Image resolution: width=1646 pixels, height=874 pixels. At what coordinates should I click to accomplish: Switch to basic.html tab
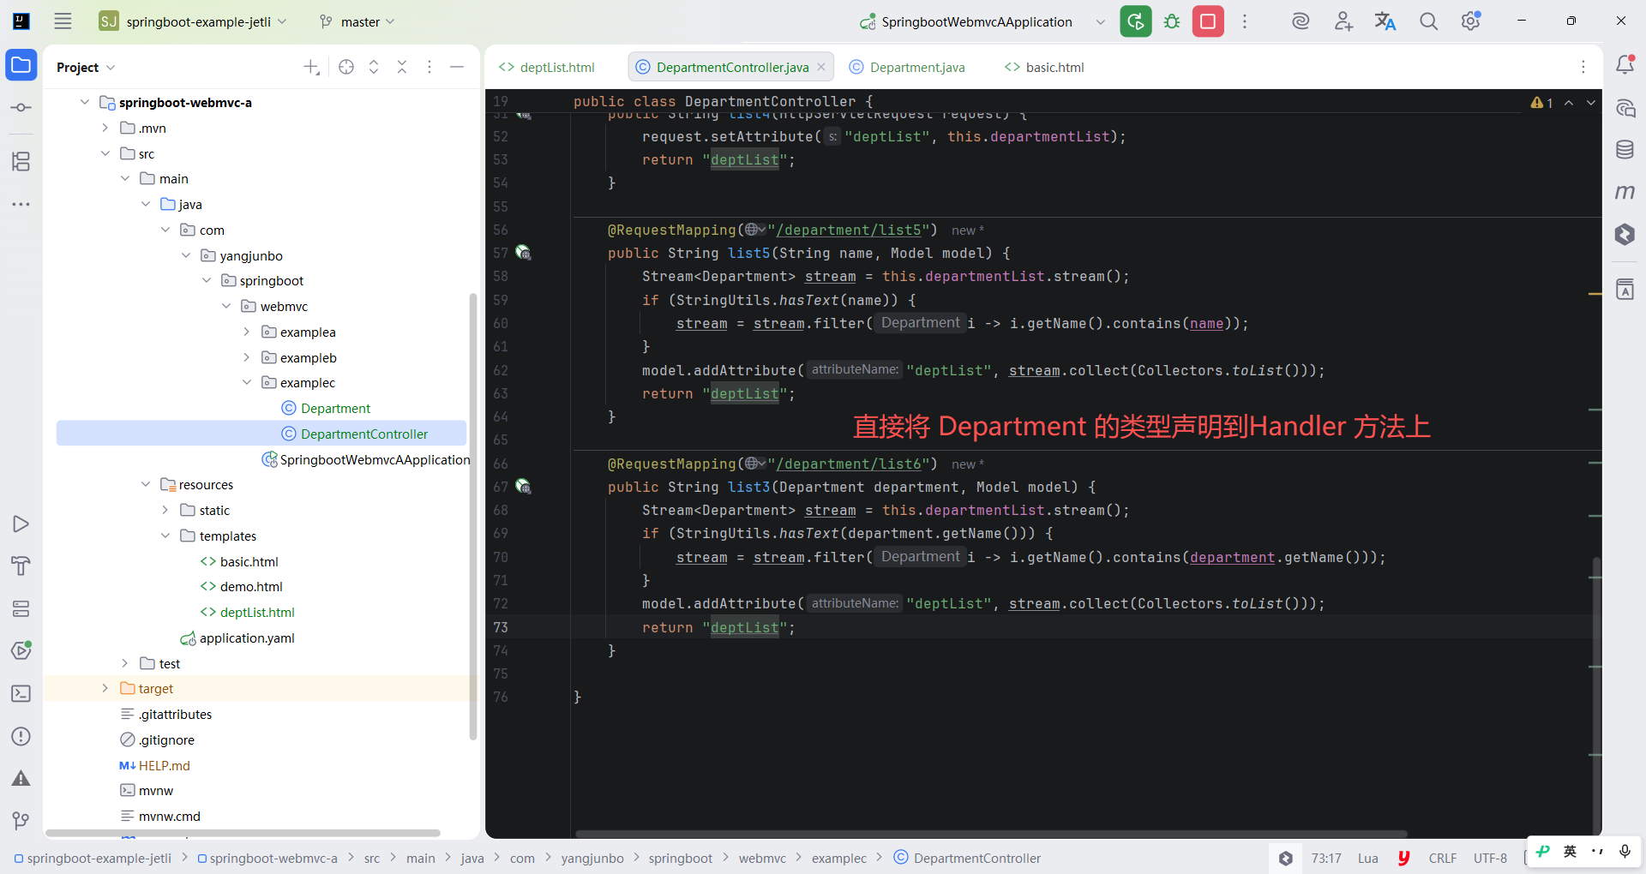pos(1044,67)
